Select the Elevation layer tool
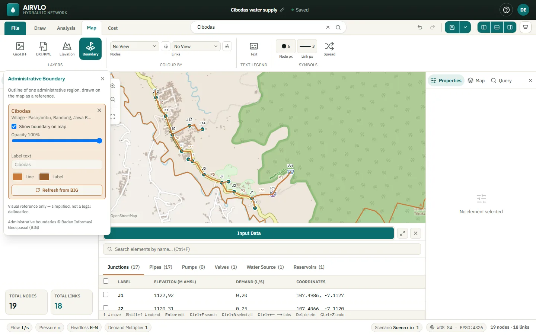This screenshot has height=335, width=536. [x=67, y=49]
